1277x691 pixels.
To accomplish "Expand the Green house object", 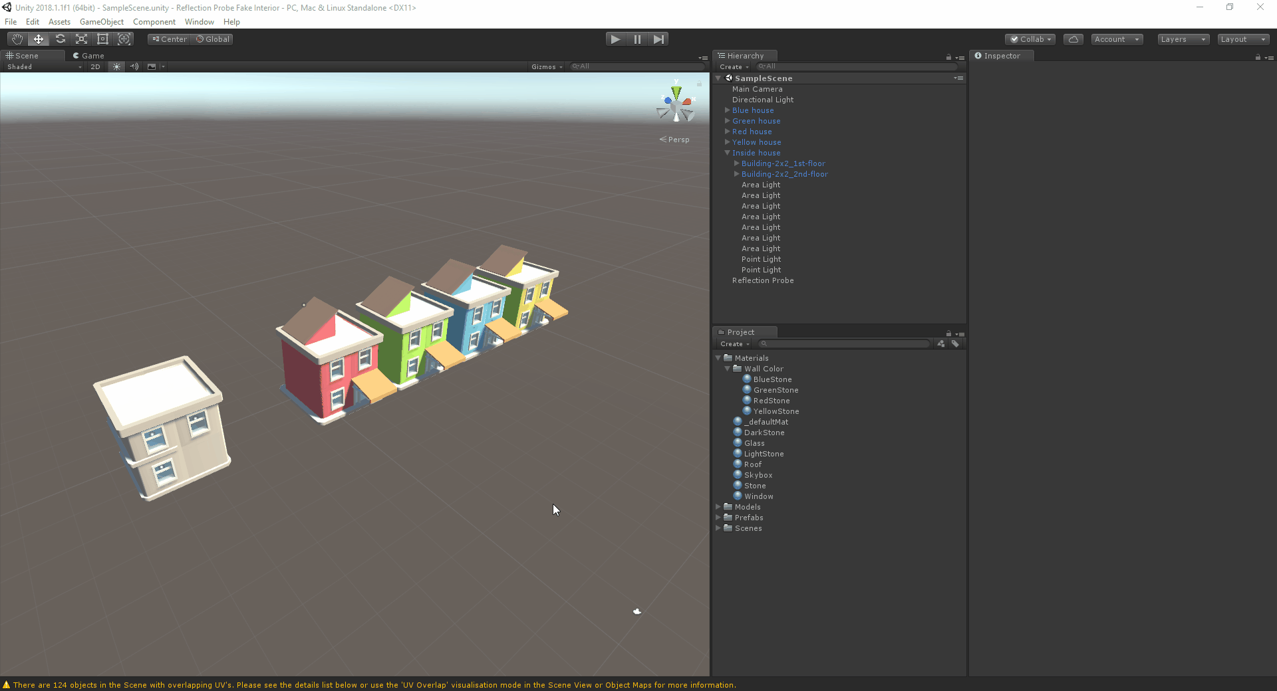I will pos(727,121).
